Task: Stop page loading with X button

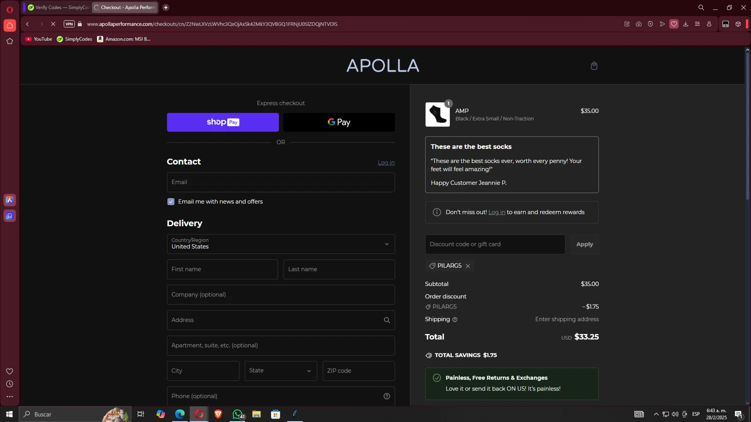Action: pyautogui.click(x=53, y=24)
